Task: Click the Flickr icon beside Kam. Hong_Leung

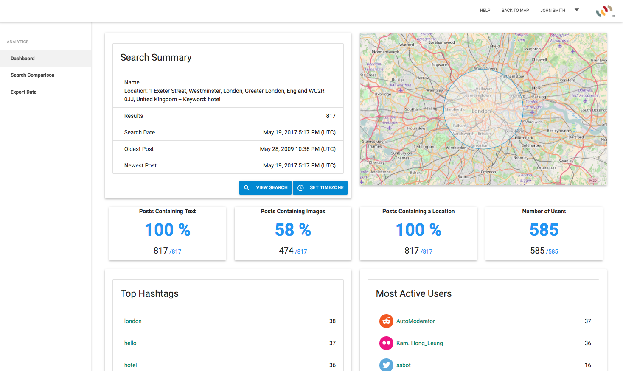Action: click(x=386, y=343)
